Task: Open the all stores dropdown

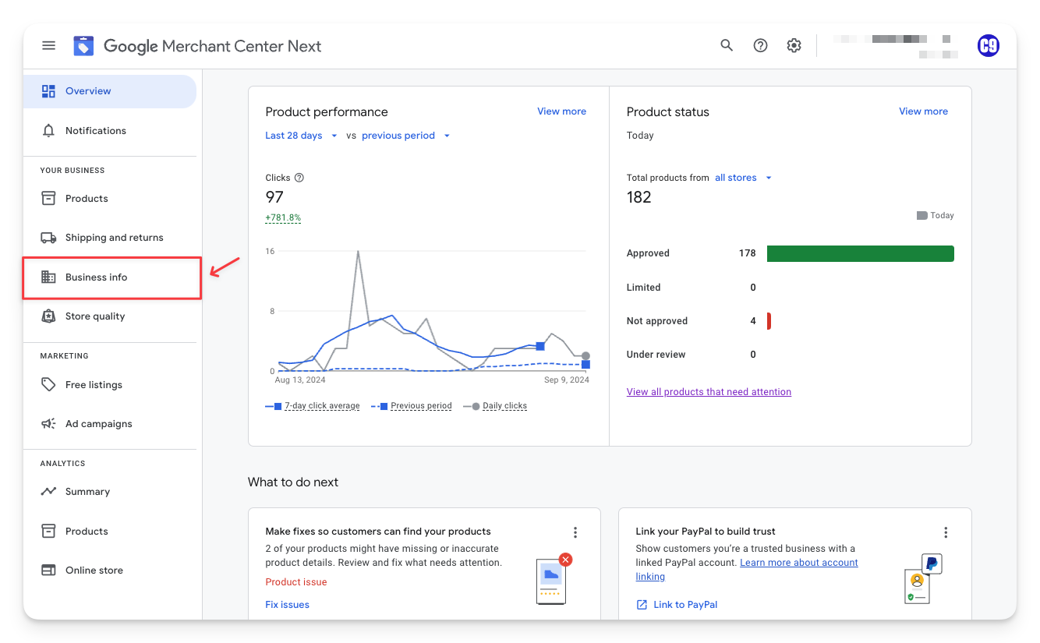Action: pyautogui.click(x=743, y=178)
